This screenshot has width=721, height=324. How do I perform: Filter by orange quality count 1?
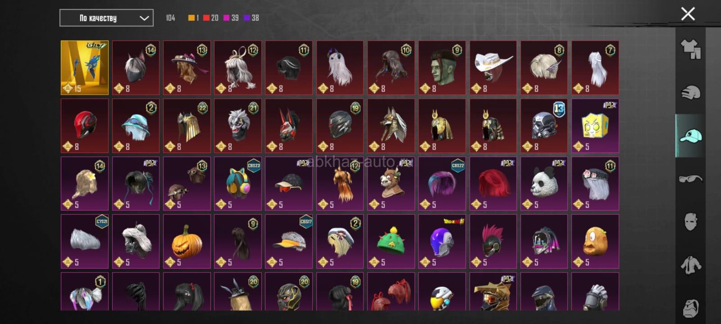point(193,18)
